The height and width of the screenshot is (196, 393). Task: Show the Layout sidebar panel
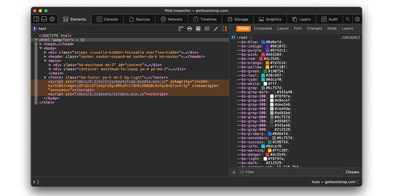coord(283,29)
